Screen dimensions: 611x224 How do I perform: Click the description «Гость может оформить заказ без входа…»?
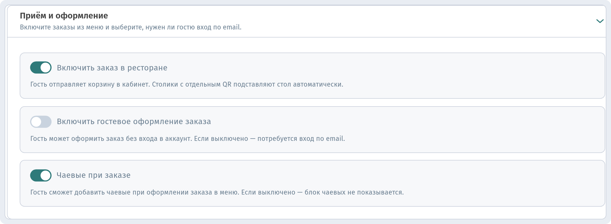(x=188, y=139)
